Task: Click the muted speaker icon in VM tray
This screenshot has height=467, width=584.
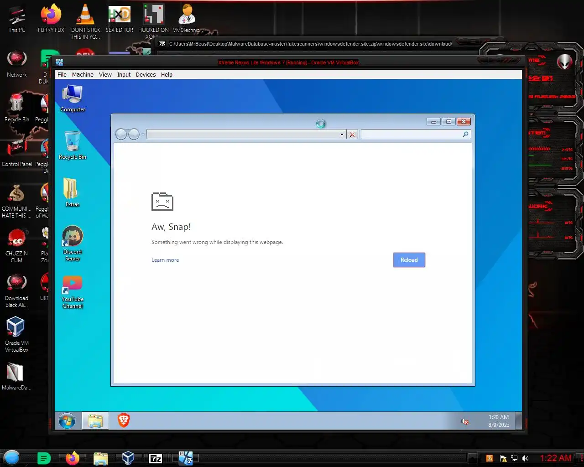Action: pyautogui.click(x=465, y=421)
